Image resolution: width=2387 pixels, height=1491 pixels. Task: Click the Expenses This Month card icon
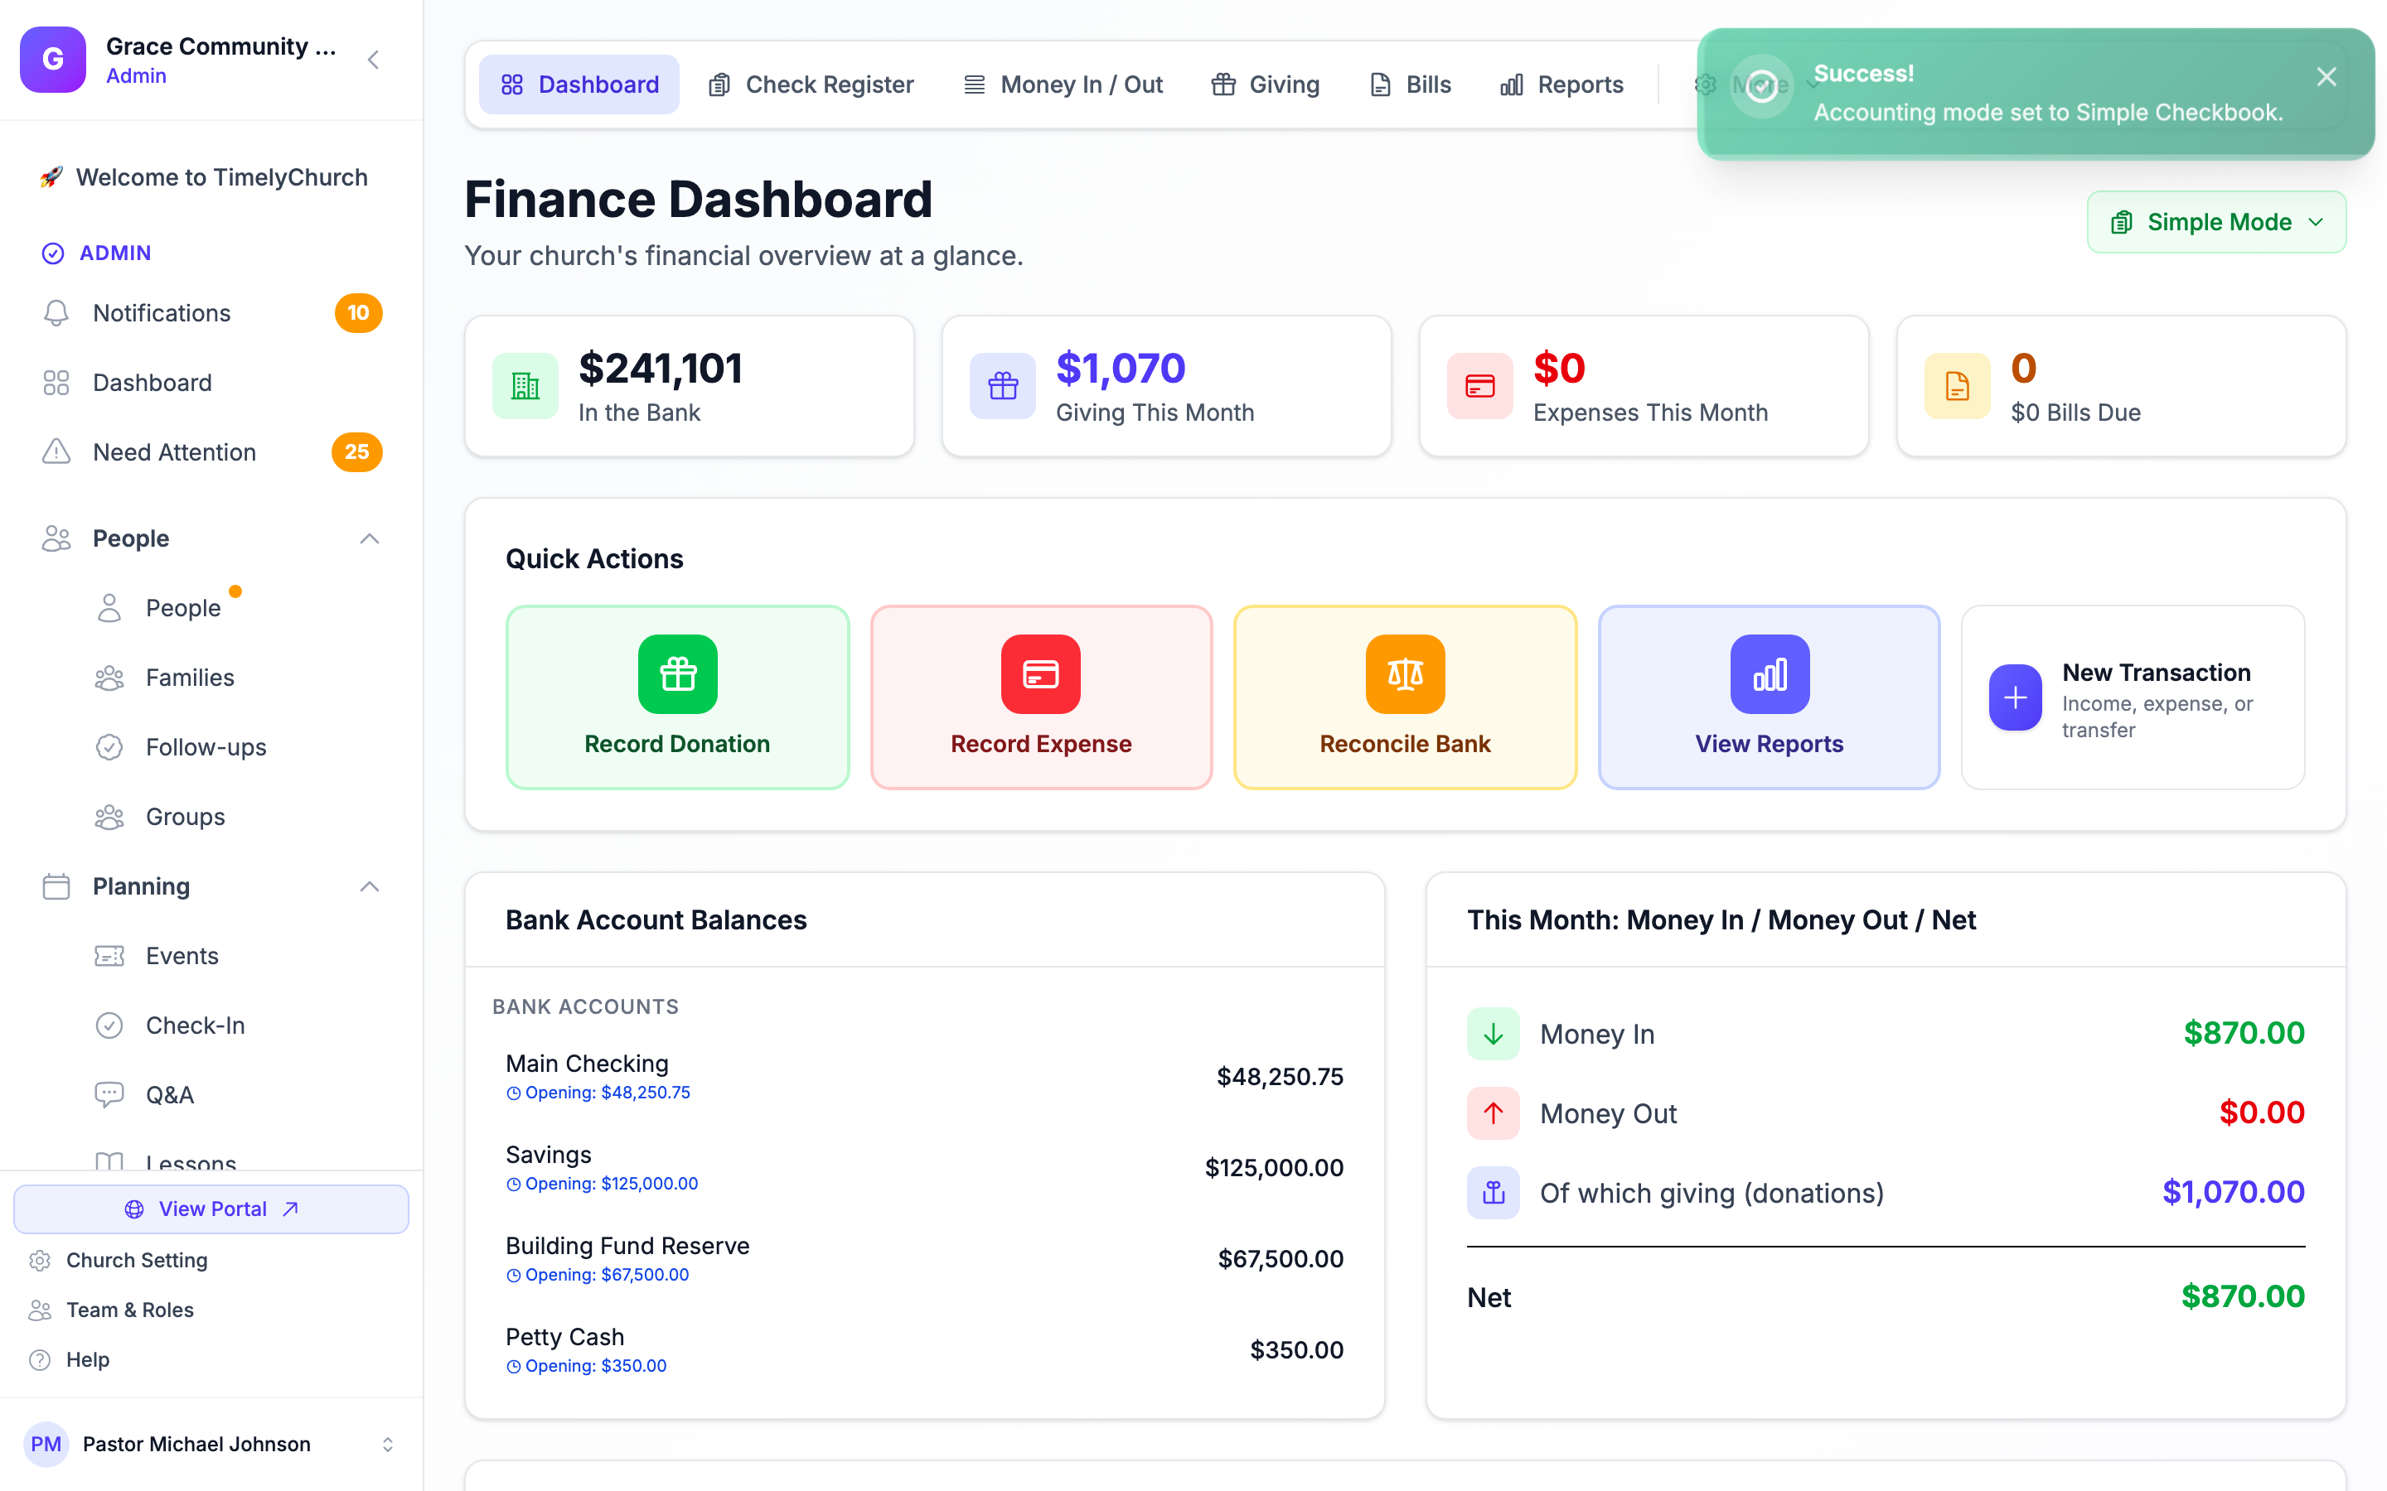click(1480, 387)
